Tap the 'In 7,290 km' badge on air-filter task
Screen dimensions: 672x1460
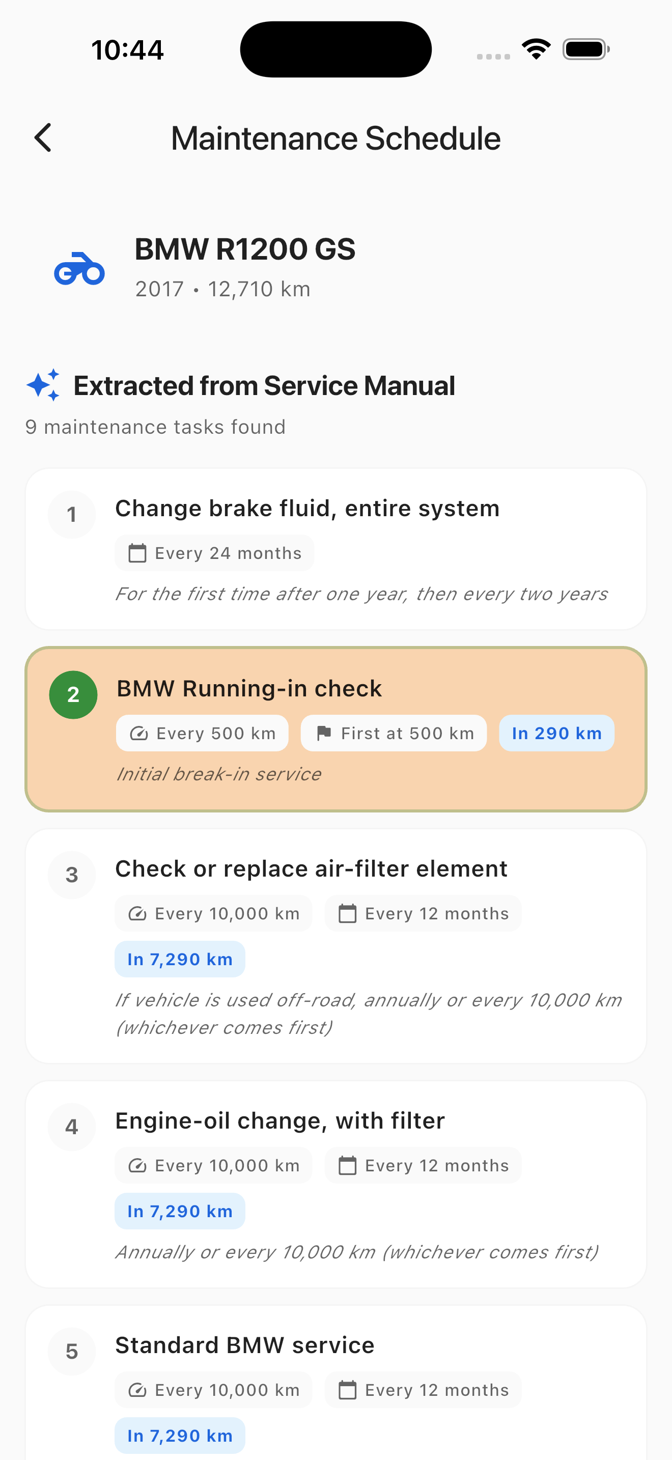(180, 959)
